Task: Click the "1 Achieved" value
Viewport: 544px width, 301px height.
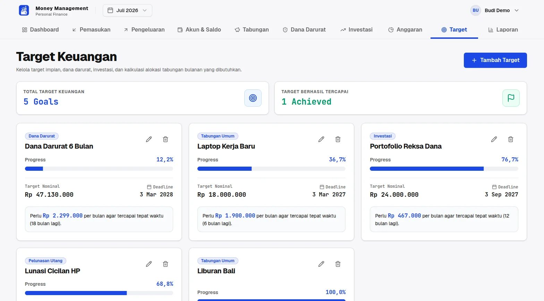Action: click(306, 102)
